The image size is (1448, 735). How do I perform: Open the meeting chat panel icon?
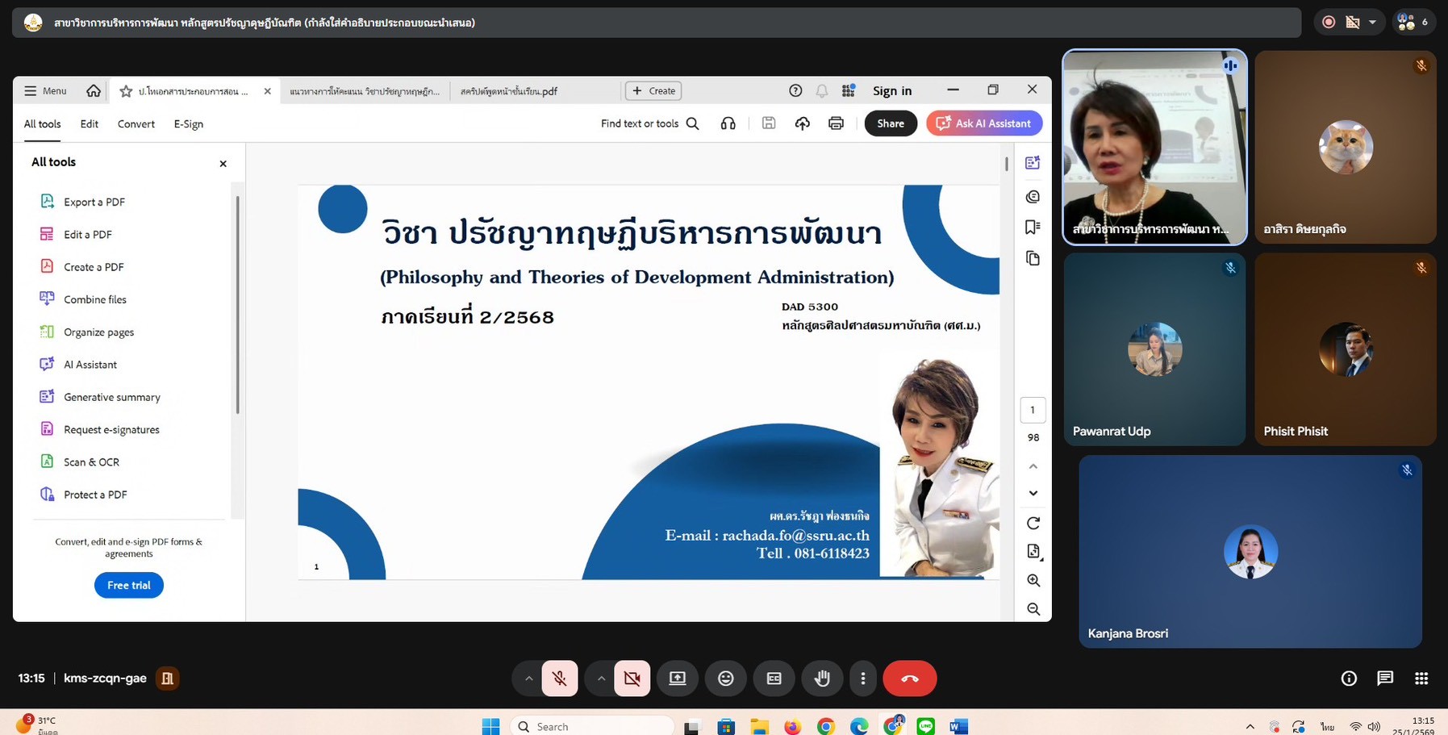[x=1385, y=679]
